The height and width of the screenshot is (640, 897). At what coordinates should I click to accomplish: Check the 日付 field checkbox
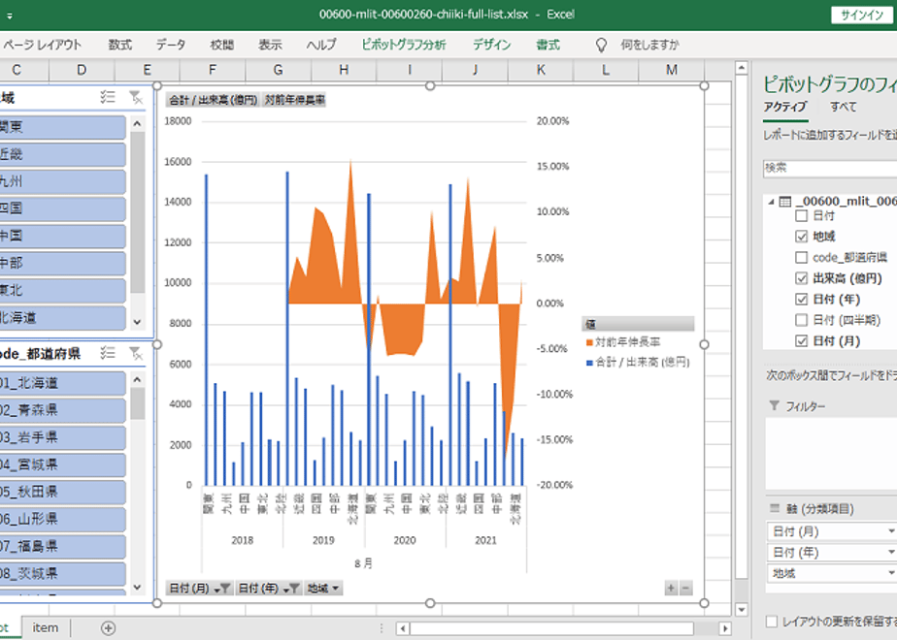[x=802, y=216]
